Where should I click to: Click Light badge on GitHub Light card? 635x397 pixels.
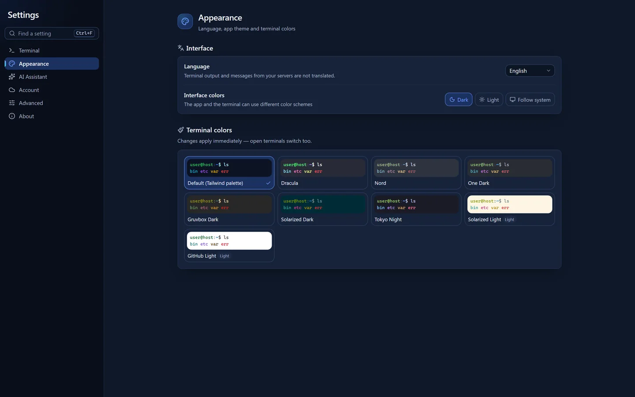coord(224,256)
